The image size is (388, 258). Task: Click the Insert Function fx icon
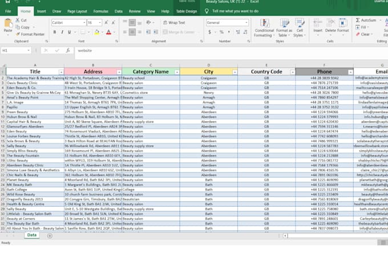(68, 50)
